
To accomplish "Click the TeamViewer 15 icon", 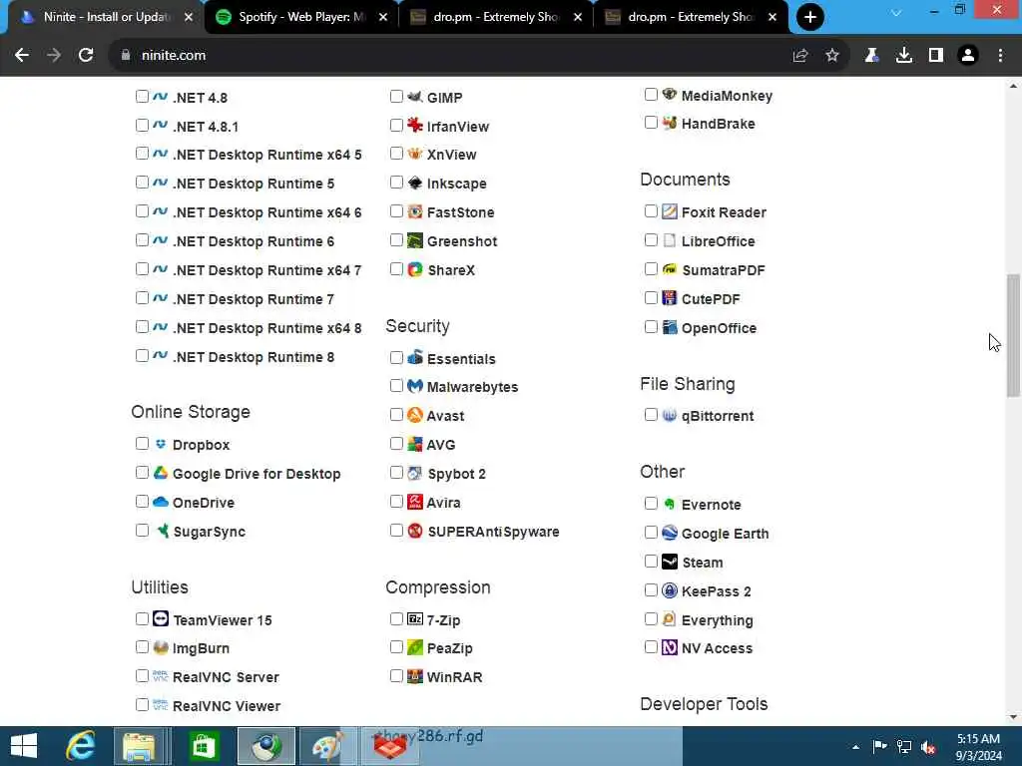I will (161, 618).
